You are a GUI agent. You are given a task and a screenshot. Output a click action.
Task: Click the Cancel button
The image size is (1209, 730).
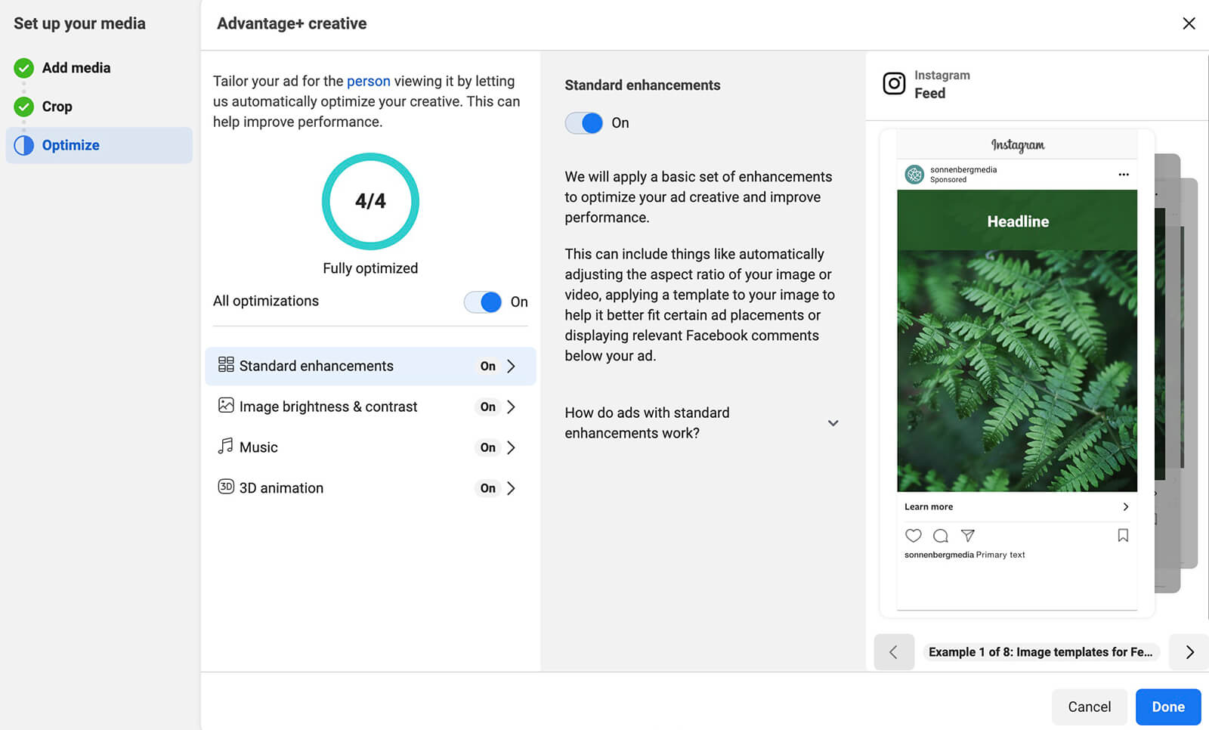1089,707
